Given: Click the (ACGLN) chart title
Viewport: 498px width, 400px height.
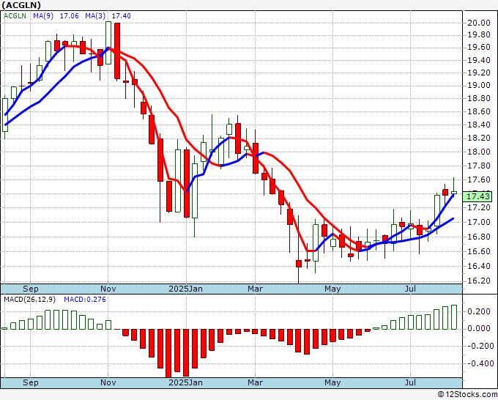Looking at the screenshot, I should [21, 5].
